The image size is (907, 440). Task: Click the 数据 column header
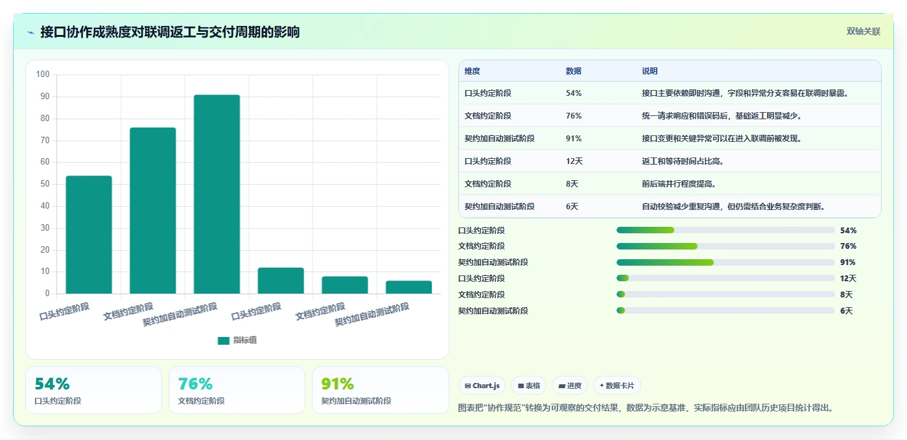coord(574,71)
